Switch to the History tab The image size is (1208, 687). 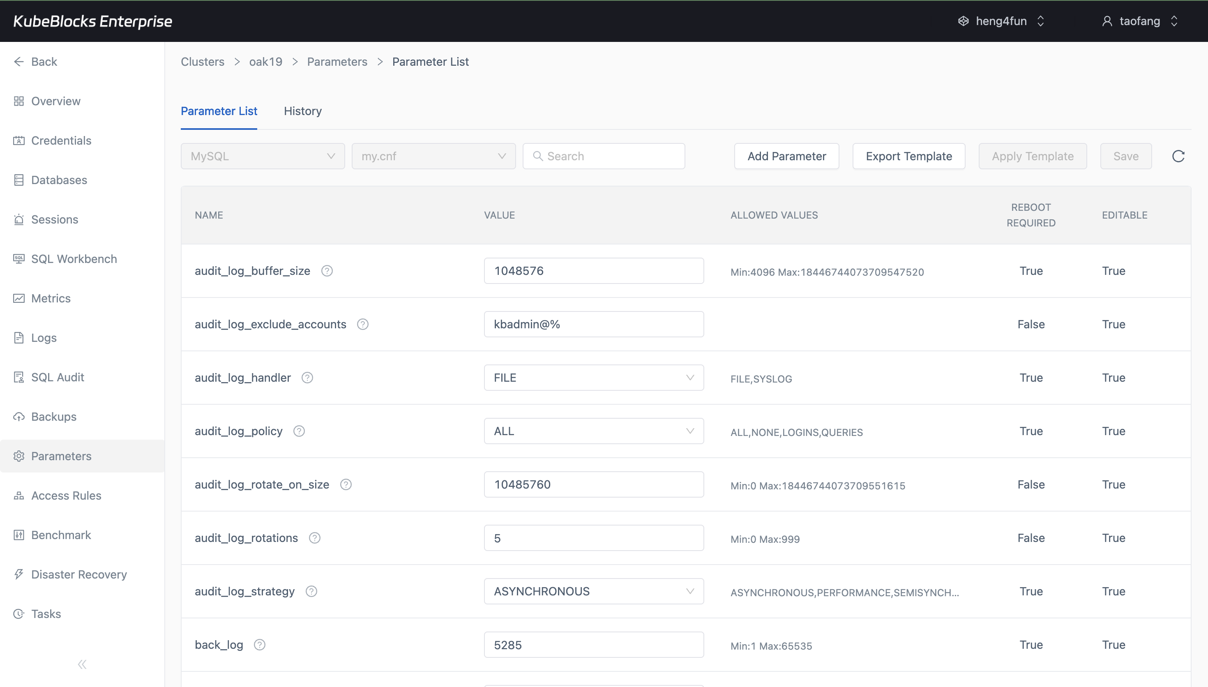click(303, 111)
